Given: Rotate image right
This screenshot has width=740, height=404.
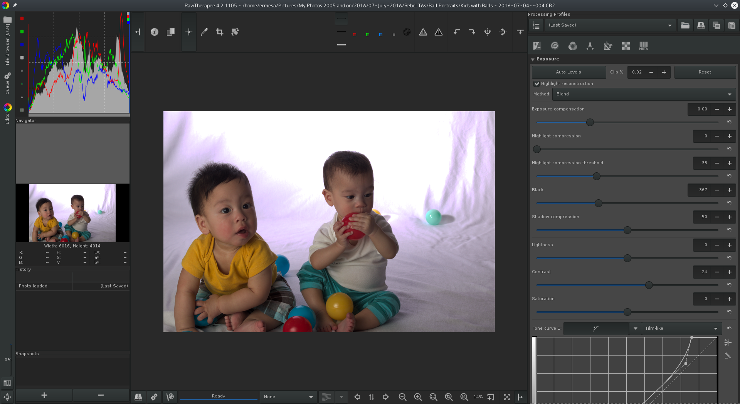Looking at the screenshot, I should click(x=472, y=32).
